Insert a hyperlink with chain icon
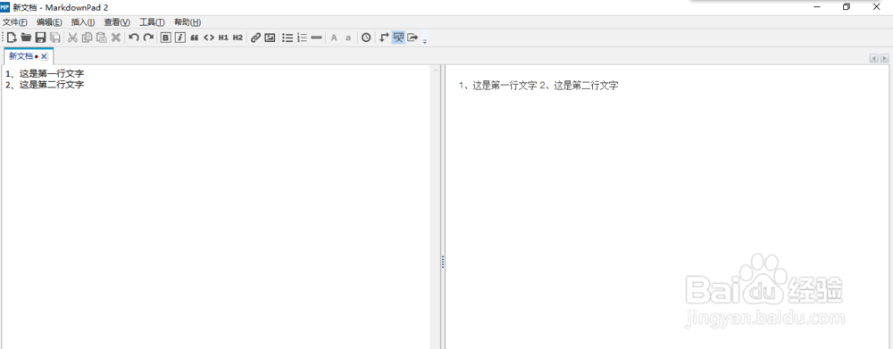This screenshot has width=893, height=349. 255,37
